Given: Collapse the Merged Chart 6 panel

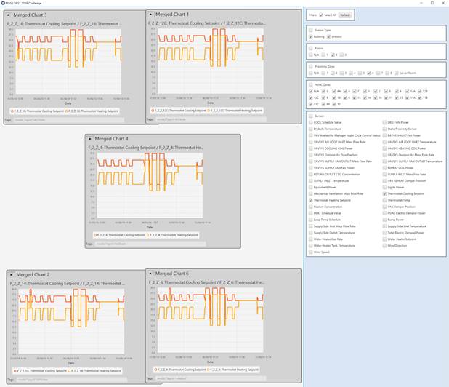Looking at the screenshot, I should tap(150, 273).
